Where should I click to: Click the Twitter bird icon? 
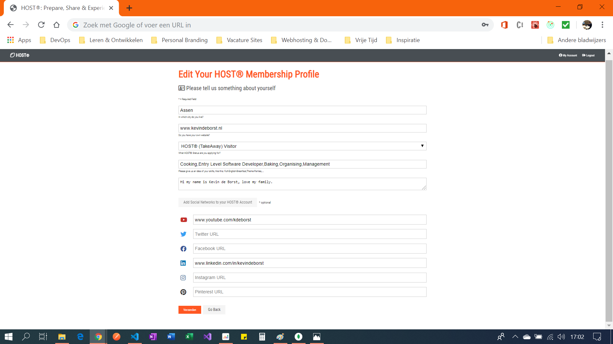[183, 234]
